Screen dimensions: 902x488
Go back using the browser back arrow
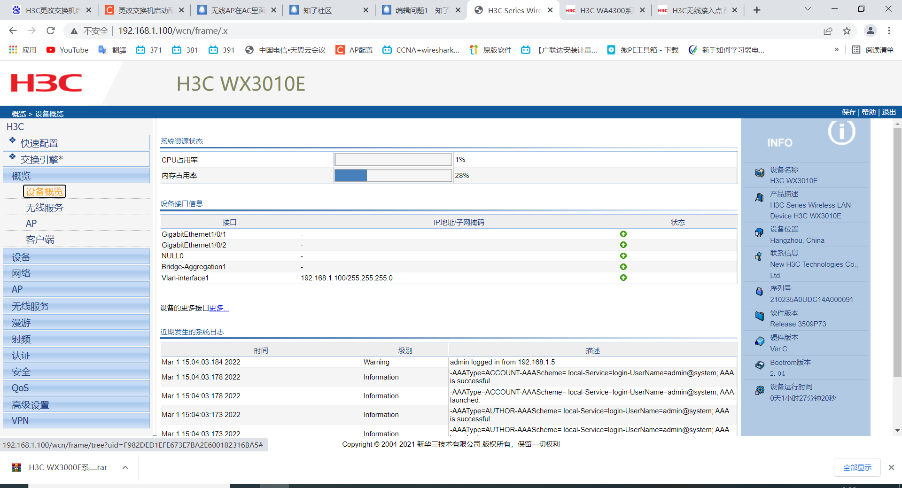[13, 31]
